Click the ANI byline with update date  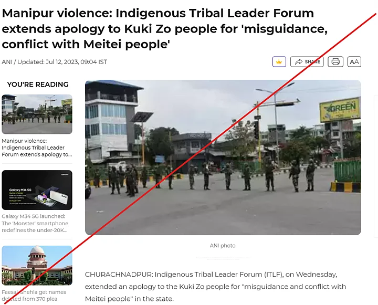pos(54,62)
